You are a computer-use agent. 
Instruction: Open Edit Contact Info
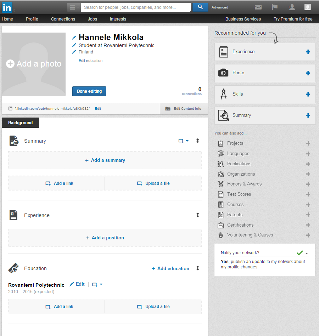tap(184, 109)
